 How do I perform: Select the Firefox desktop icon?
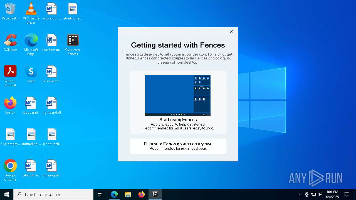[x=10, y=106]
